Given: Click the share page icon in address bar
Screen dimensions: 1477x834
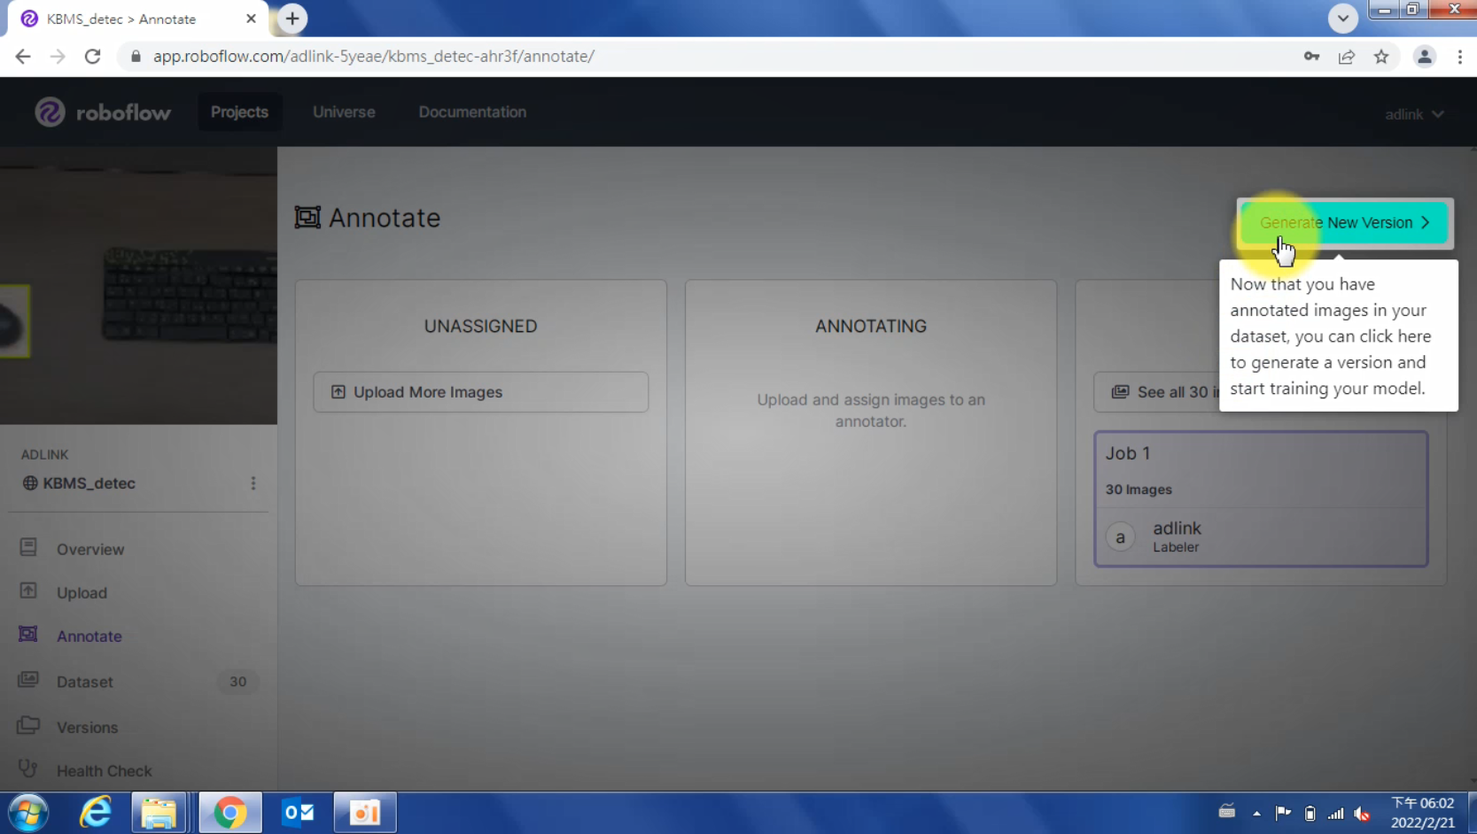Looking at the screenshot, I should [1347, 57].
